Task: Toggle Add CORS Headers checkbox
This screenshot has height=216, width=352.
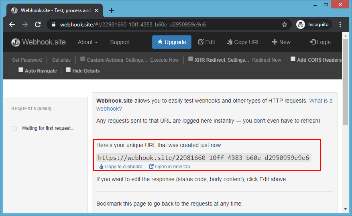Action: [293, 59]
